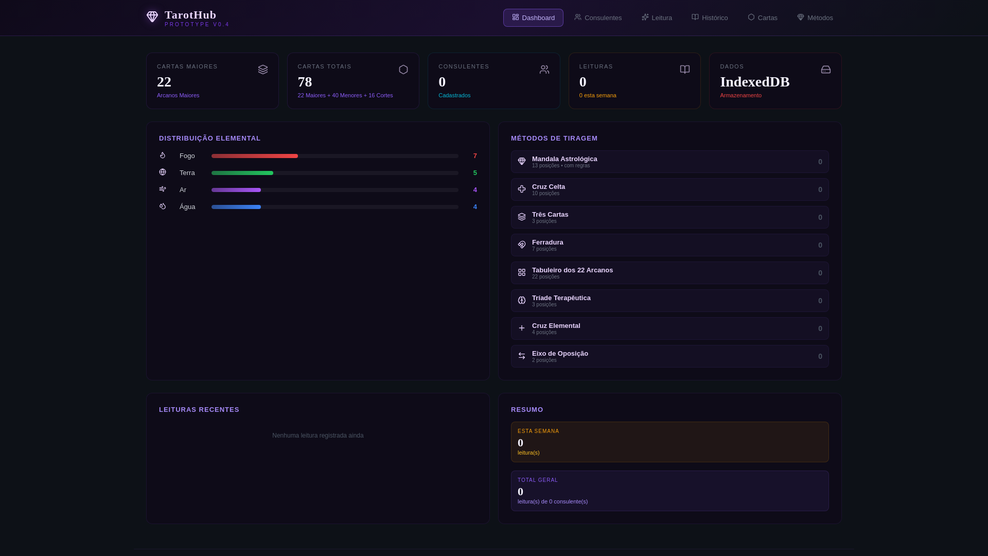The height and width of the screenshot is (556, 988).
Task: Click the 'Prototype v0.4' version label
Action: click(x=197, y=25)
